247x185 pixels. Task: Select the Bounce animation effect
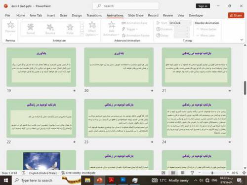50,29
